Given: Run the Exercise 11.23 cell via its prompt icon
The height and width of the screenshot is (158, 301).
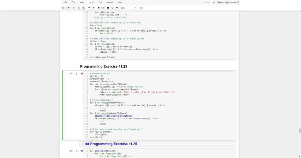Looking at the screenshot, I should (x=82, y=73).
